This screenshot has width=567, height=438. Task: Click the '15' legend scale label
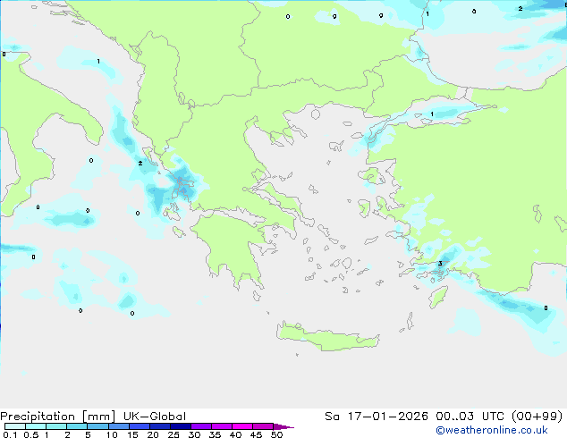tap(132, 434)
